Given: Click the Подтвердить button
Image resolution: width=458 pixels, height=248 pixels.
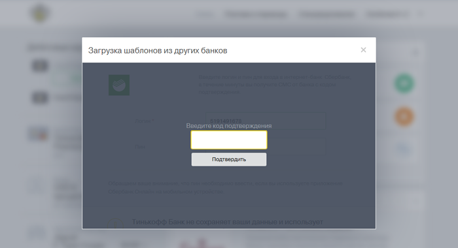Looking at the screenshot, I should 229,159.
